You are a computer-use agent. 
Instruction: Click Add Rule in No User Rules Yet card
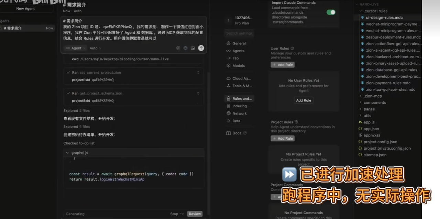pyautogui.click(x=304, y=100)
